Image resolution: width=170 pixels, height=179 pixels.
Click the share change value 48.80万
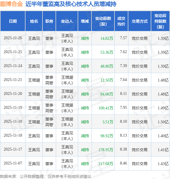coord(107,66)
